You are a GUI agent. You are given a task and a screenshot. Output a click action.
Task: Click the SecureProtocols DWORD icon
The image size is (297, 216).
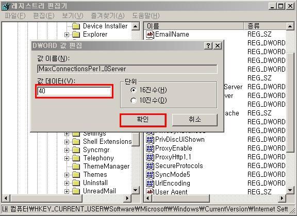coord(150,166)
